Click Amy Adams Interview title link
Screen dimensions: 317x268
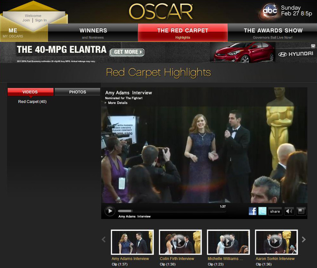(130, 258)
